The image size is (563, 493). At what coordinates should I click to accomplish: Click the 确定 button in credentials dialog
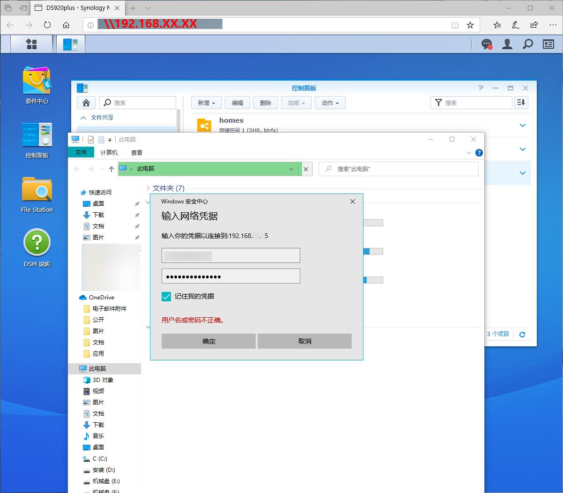(208, 341)
